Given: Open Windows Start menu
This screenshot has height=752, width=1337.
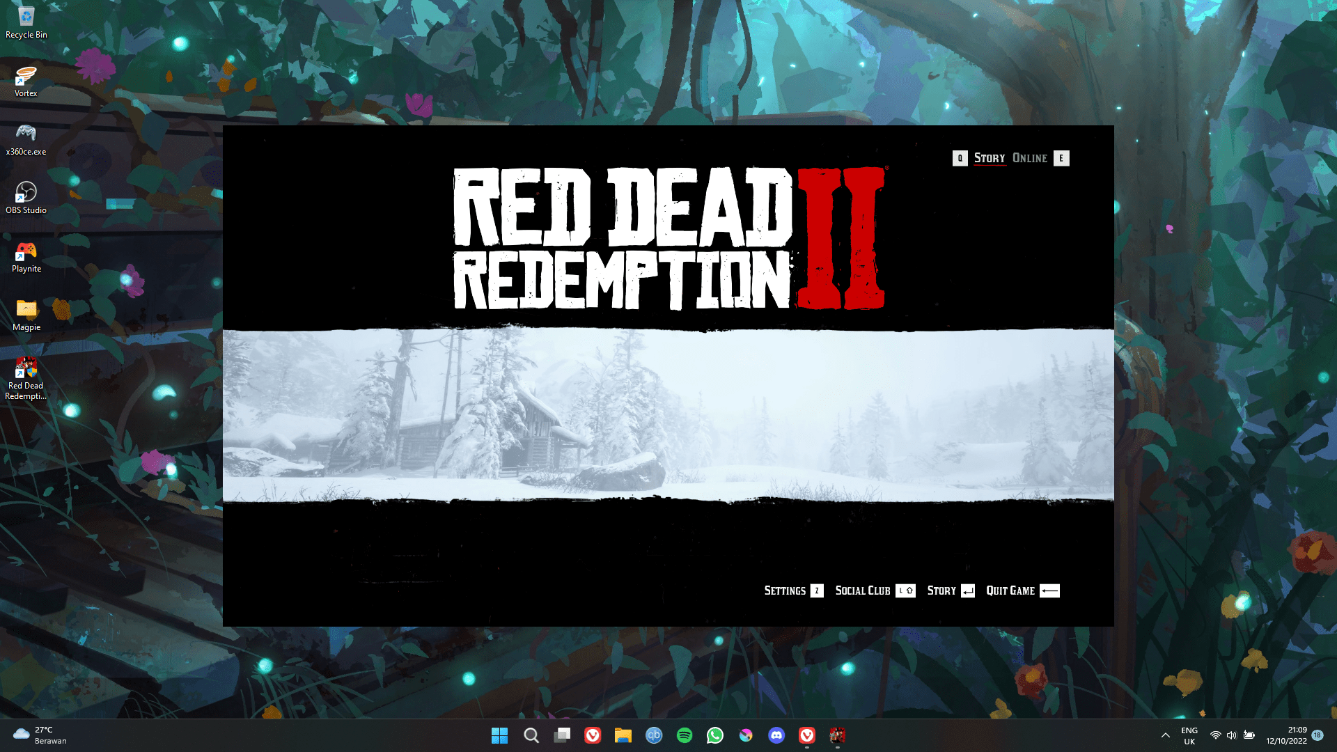Looking at the screenshot, I should tap(499, 735).
